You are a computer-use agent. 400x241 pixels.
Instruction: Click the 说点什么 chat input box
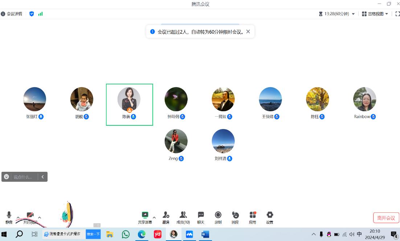23,177
